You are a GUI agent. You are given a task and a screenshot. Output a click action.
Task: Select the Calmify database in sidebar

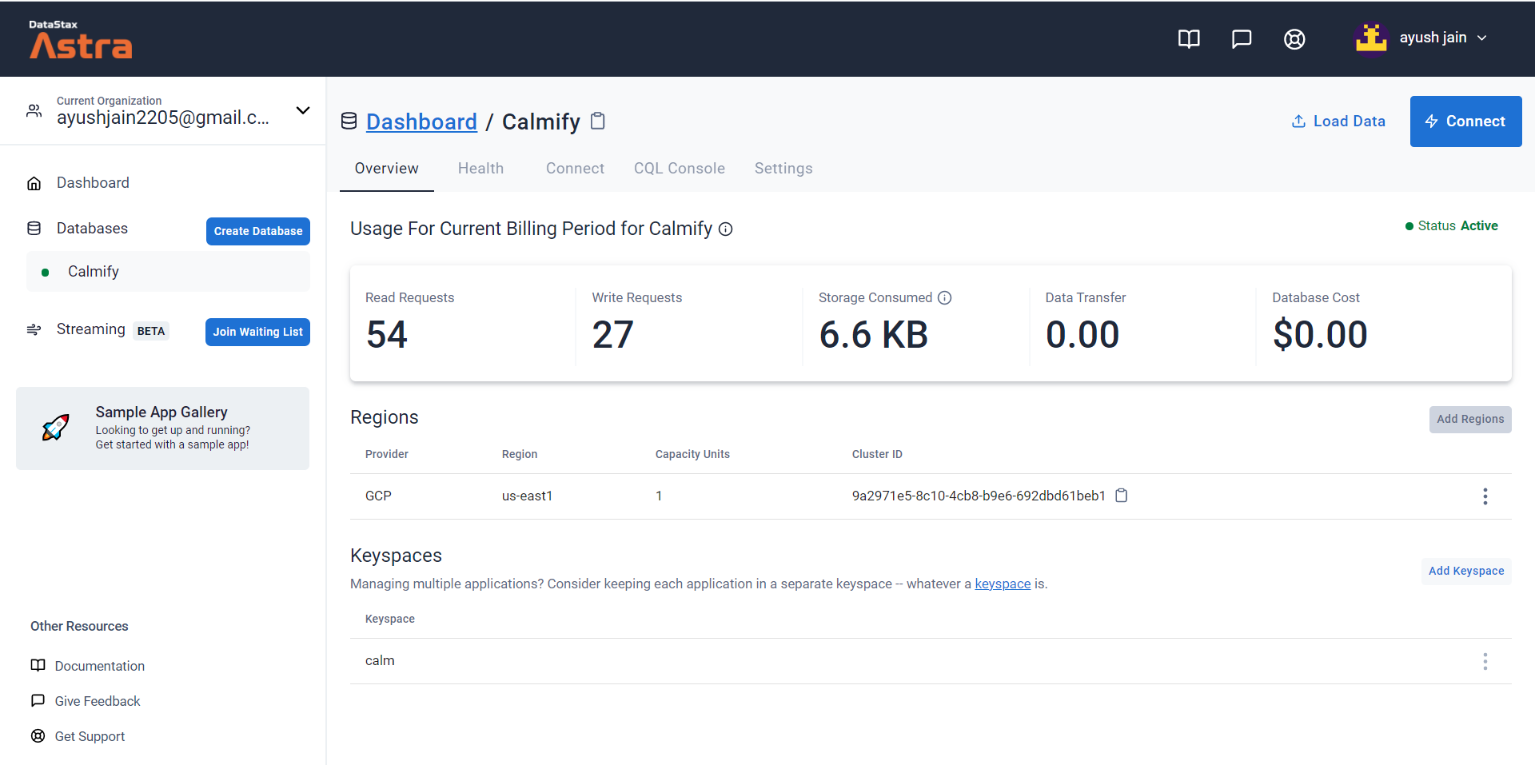[168, 272]
